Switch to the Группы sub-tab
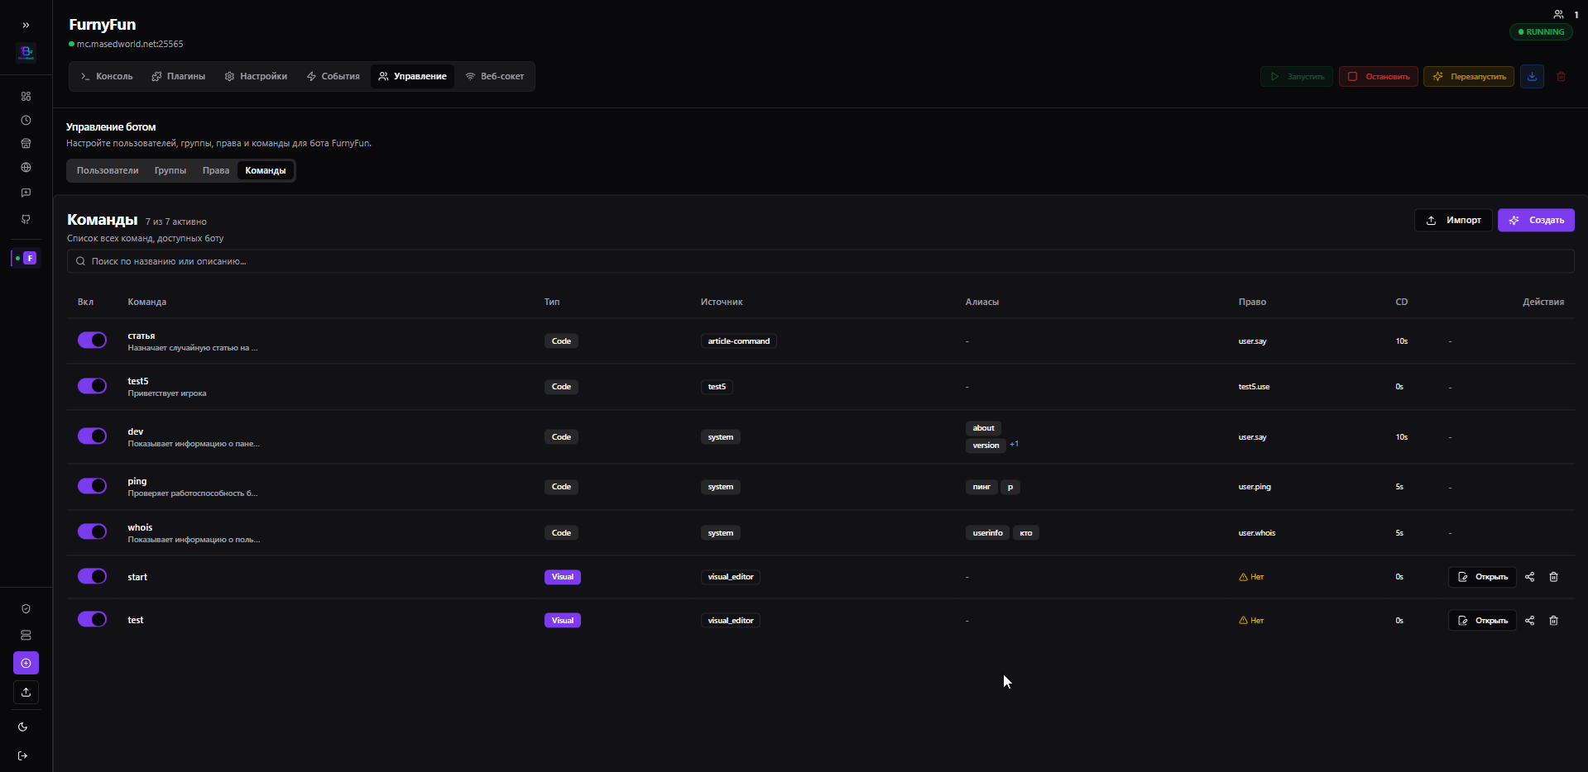 tap(170, 170)
